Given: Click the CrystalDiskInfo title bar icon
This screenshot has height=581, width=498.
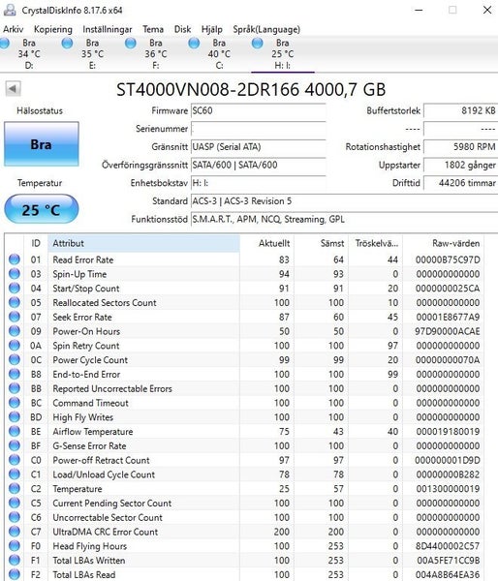Looking at the screenshot, I should pyautogui.click(x=10, y=10).
